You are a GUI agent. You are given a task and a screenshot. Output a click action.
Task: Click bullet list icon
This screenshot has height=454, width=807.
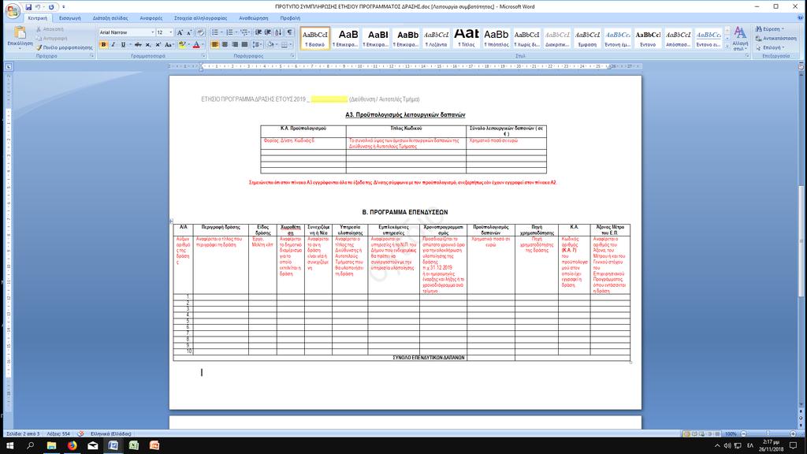pos(214,32)
